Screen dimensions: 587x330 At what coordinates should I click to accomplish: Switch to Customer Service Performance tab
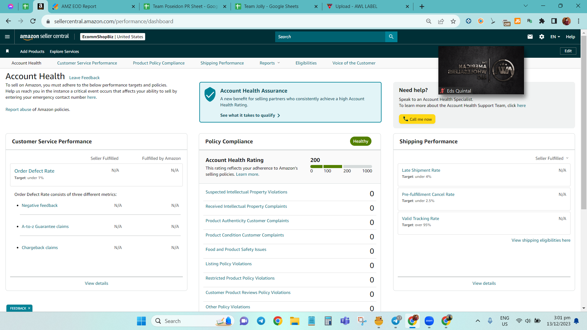click(87, 63)
